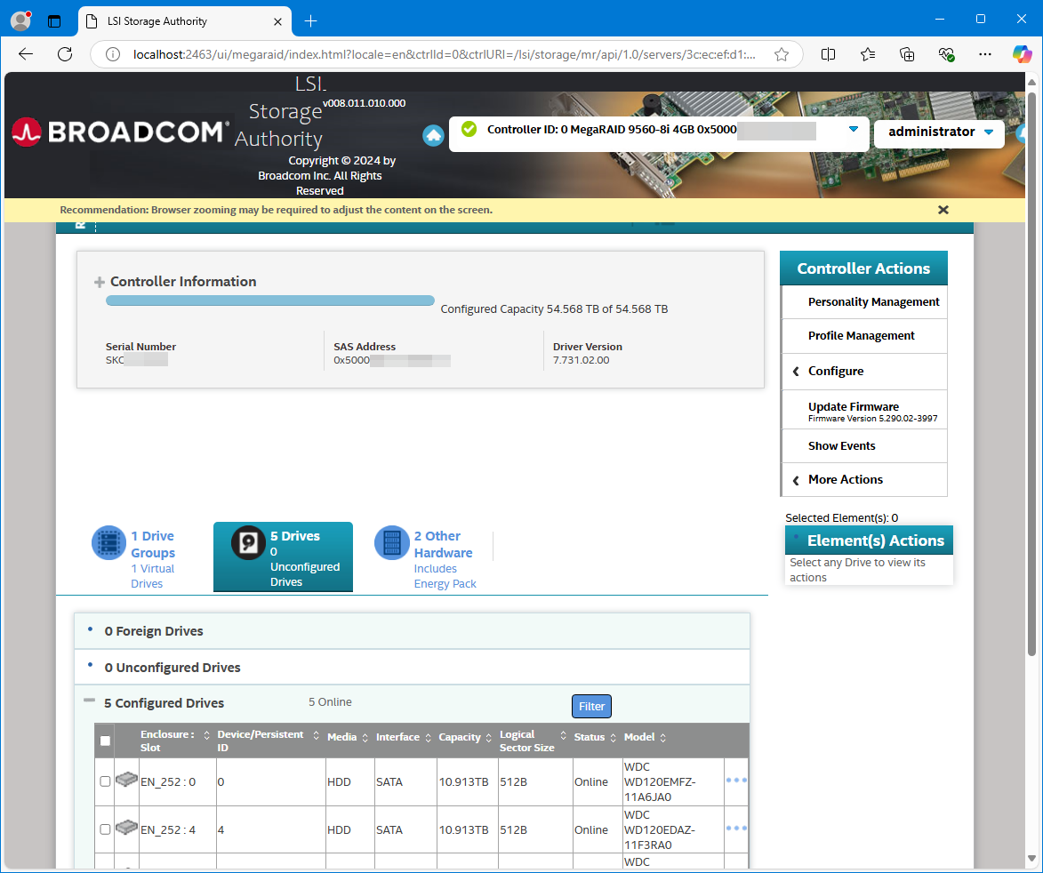Add this page to favorites star
The width and height of the screenshot is (1043, 873).
click(782, 54)
